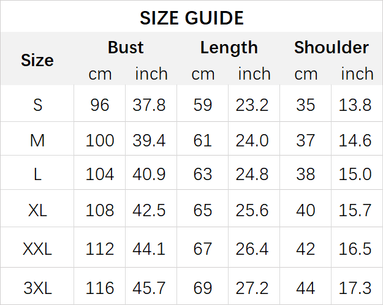Select the M size row label

37,140
